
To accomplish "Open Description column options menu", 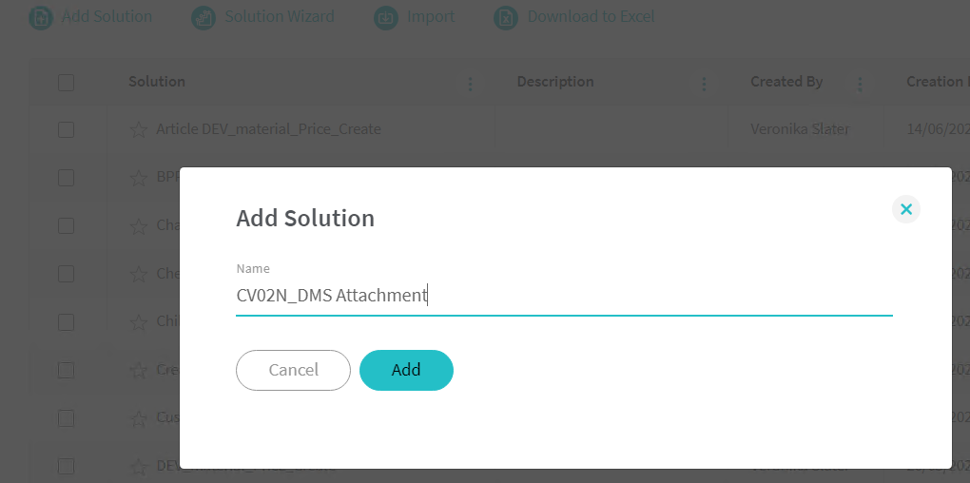I will pos(704,84).
